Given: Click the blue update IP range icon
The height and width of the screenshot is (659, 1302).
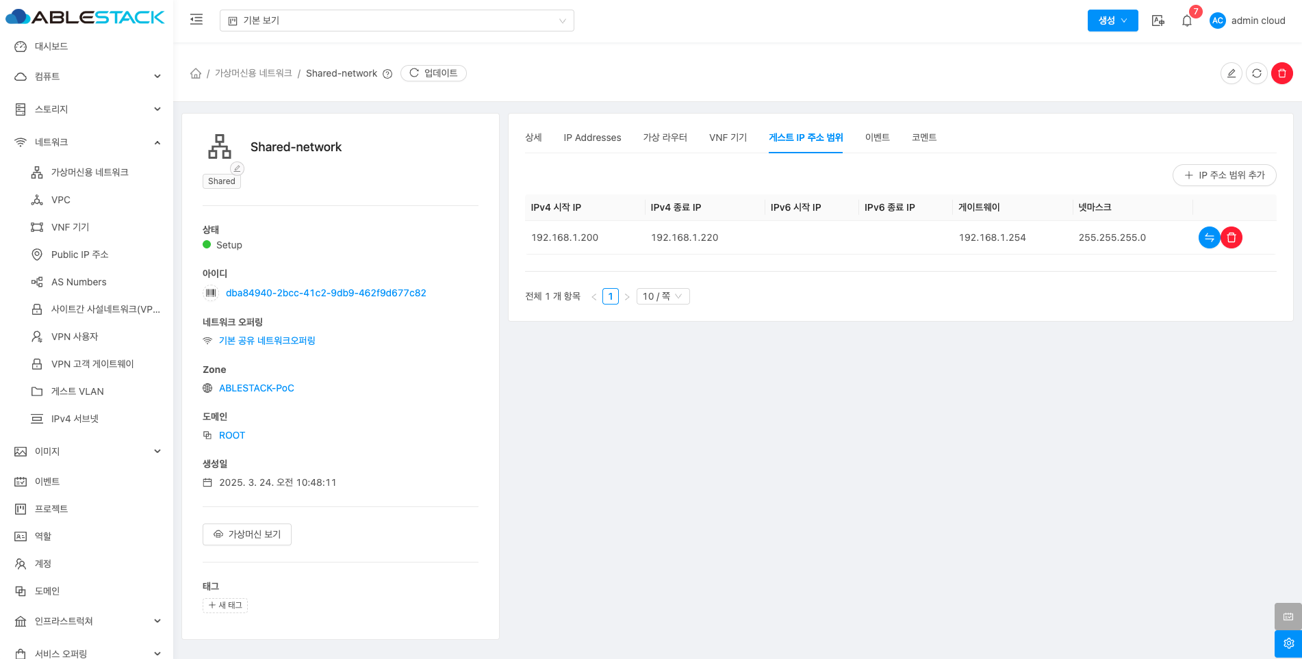Looking at the screenshot, I should click(x=1209, y=237).
